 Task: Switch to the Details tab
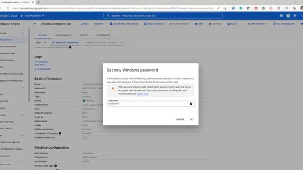tap(43, 35)
